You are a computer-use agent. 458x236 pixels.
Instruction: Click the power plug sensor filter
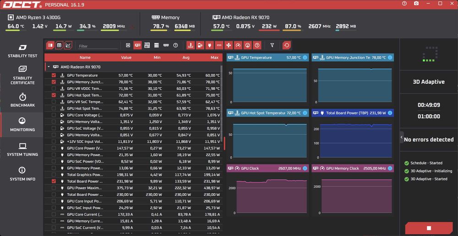point(210,46)
